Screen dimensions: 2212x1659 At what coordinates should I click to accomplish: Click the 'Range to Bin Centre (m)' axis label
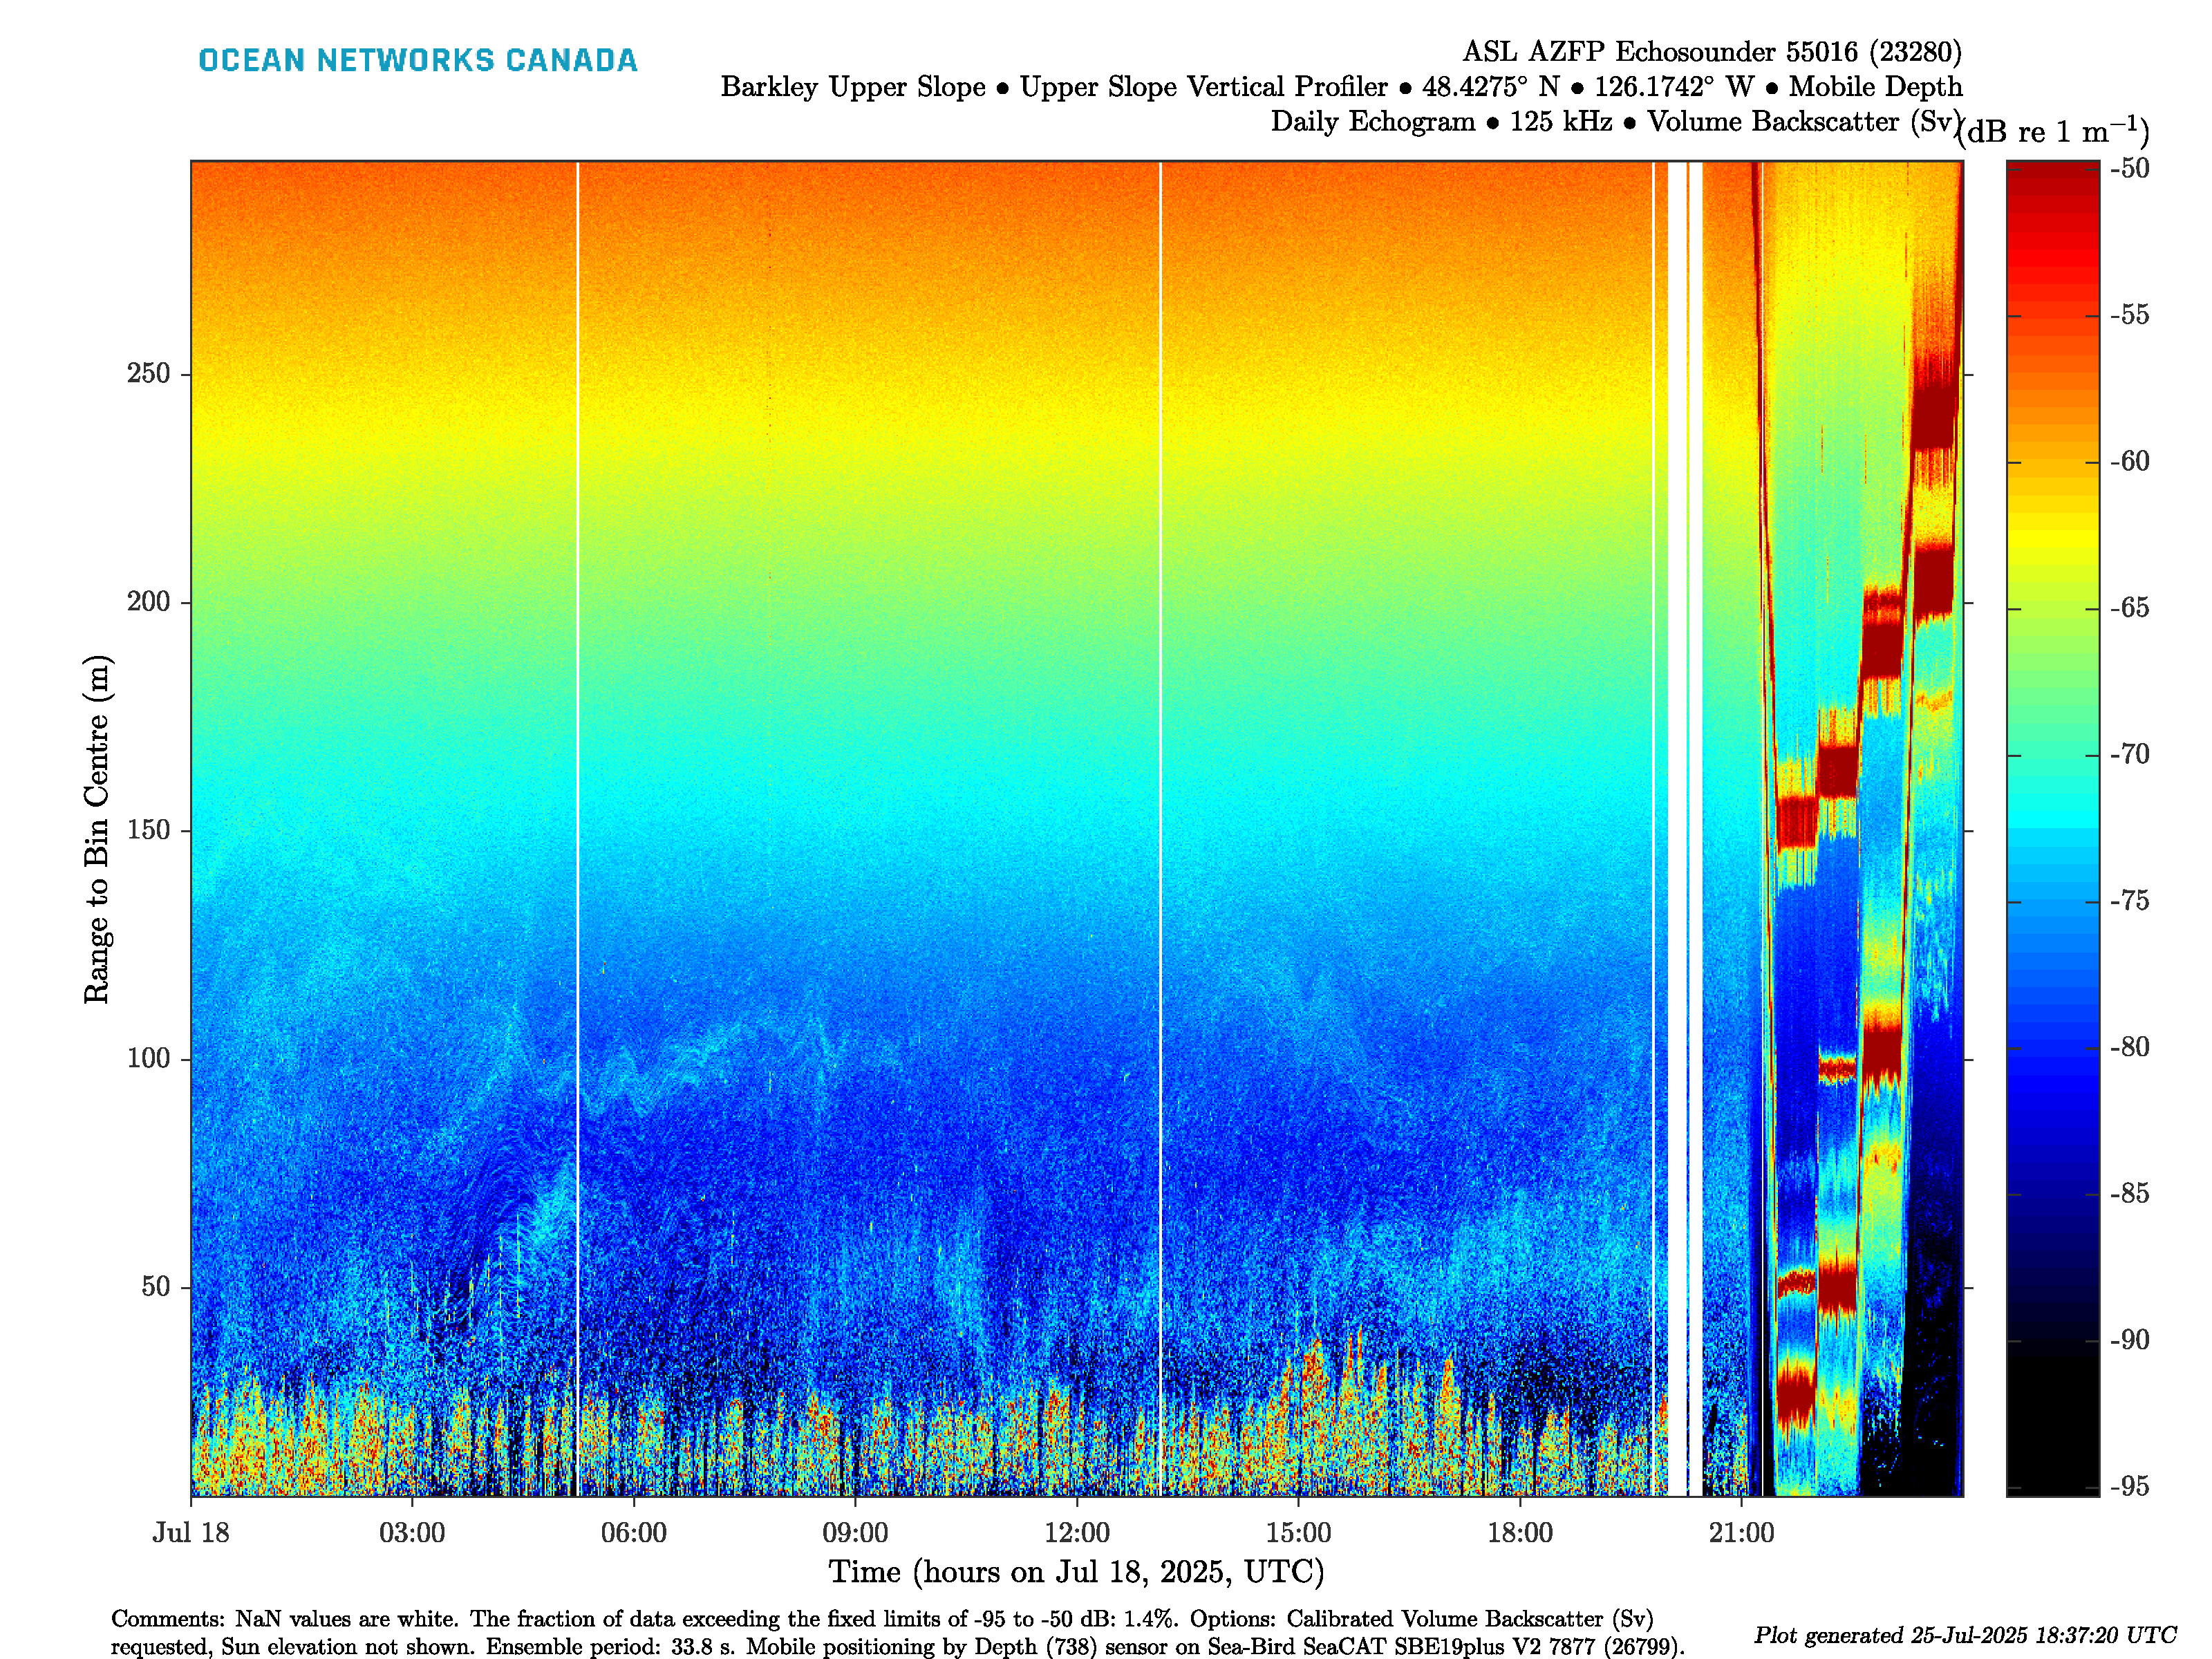click(x=97, y=829)
